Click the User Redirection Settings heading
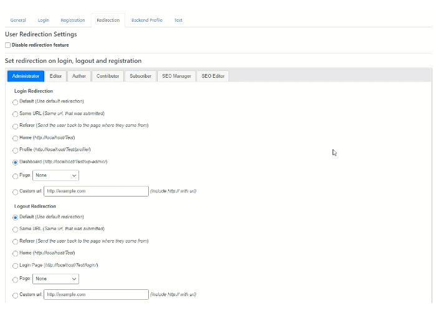 pos(41,34)
